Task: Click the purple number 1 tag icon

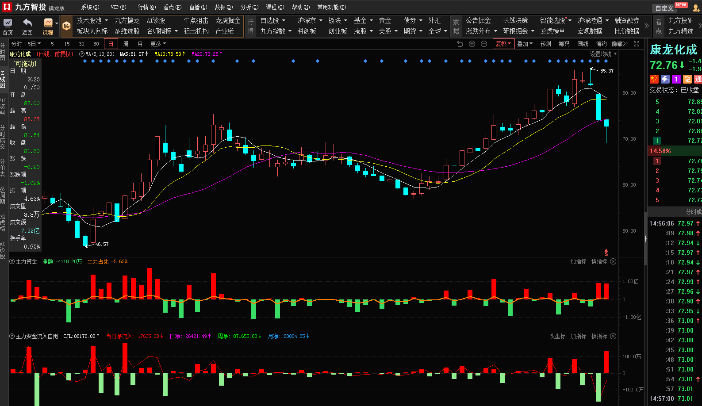Action: pyautogui.click(x=676, y=79)
